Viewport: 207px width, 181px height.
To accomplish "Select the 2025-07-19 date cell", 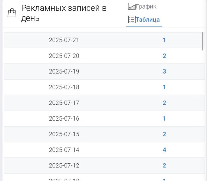I will tap(64, 71).
